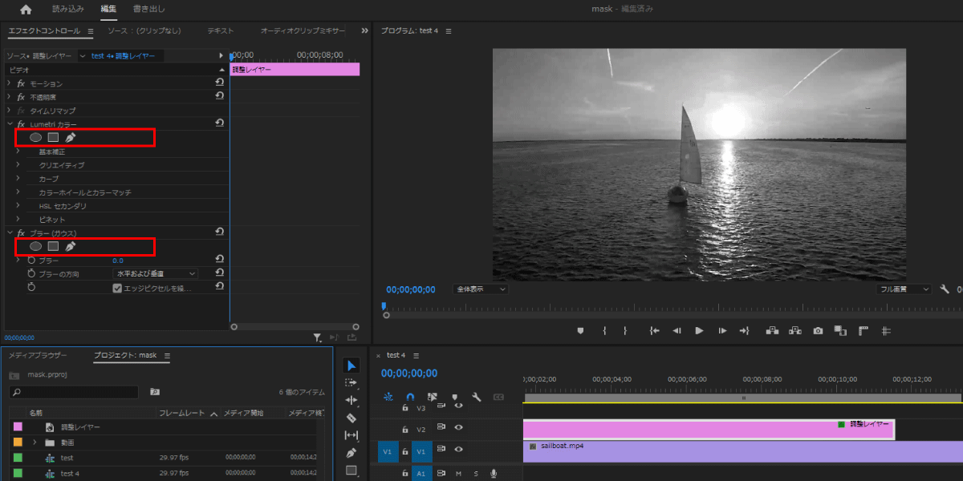Select the Selection arrow tool
Viewport: 963px width, 481px height.
pyautogui.click(x=351, y=366)
